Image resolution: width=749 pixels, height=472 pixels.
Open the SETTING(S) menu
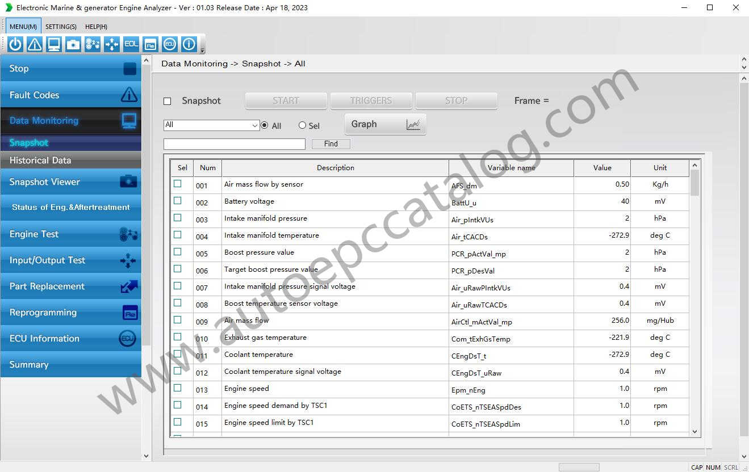point(61,27)
